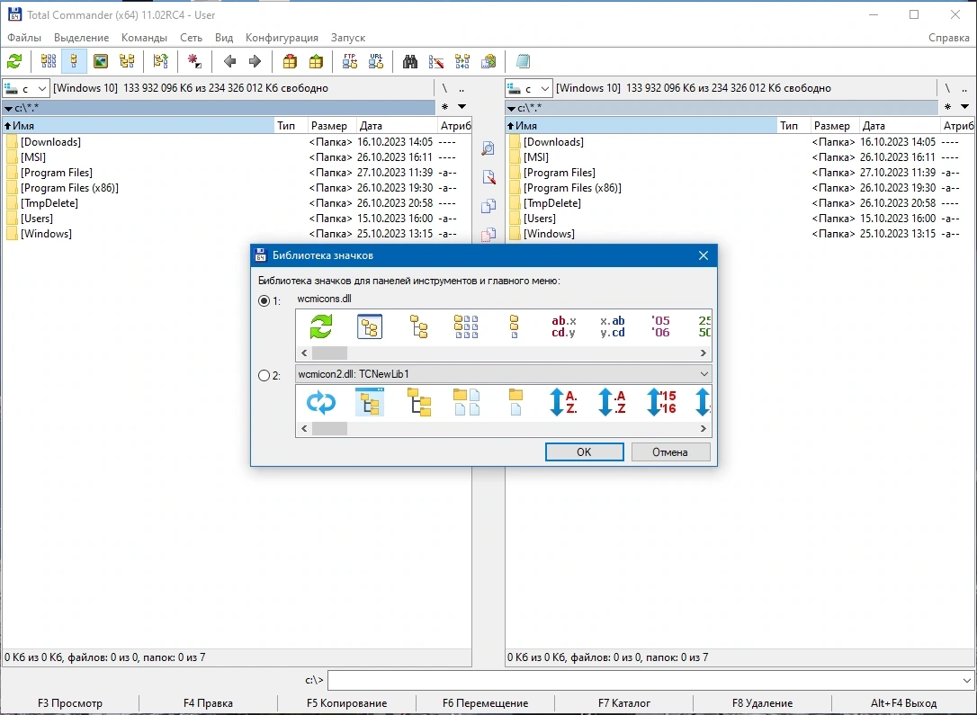Open the right panel drive c dropdown
977x715 pixels.
(528, 88)
